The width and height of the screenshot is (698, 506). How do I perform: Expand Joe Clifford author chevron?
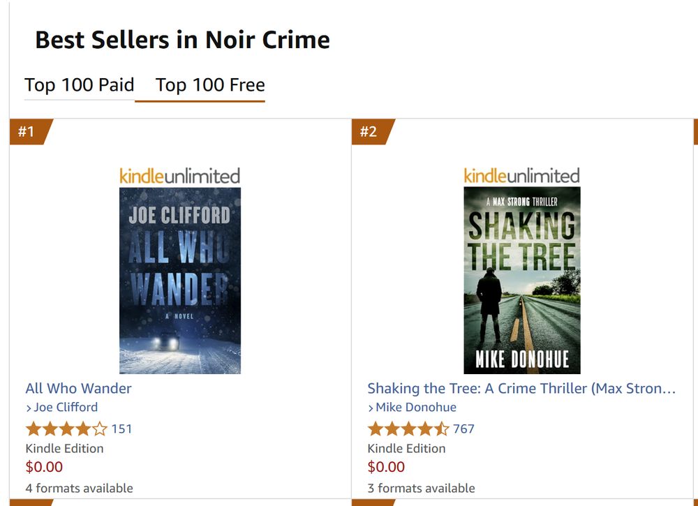(29, 408)
